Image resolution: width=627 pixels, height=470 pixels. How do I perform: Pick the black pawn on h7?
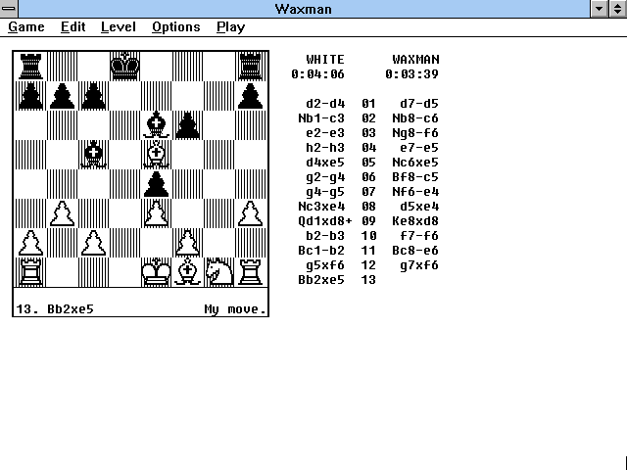click(251, 96)
